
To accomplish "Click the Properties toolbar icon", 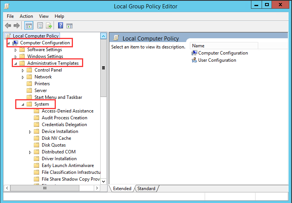I will click(40, 26).
